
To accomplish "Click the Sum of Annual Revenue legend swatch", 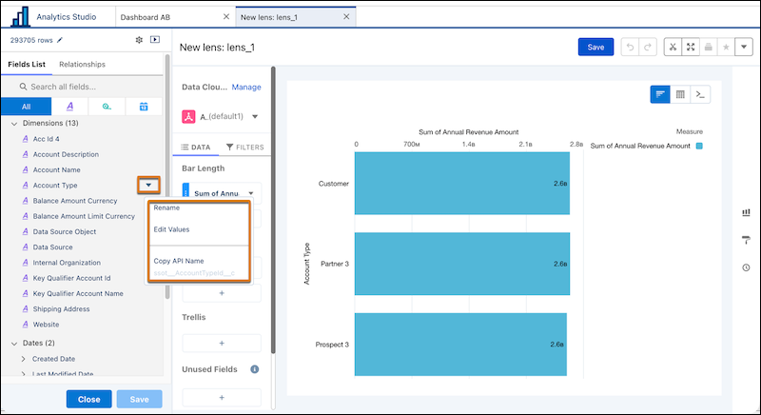I will (x=699, y=146).
